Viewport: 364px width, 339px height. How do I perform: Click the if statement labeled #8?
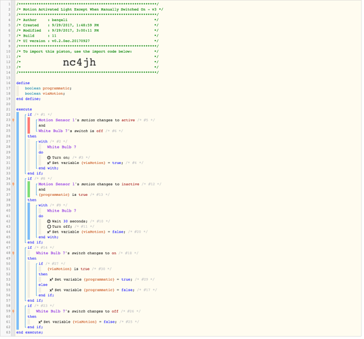(40, 178)
